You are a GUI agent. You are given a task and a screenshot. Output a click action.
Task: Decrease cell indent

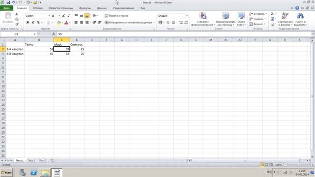pos(94,23)
